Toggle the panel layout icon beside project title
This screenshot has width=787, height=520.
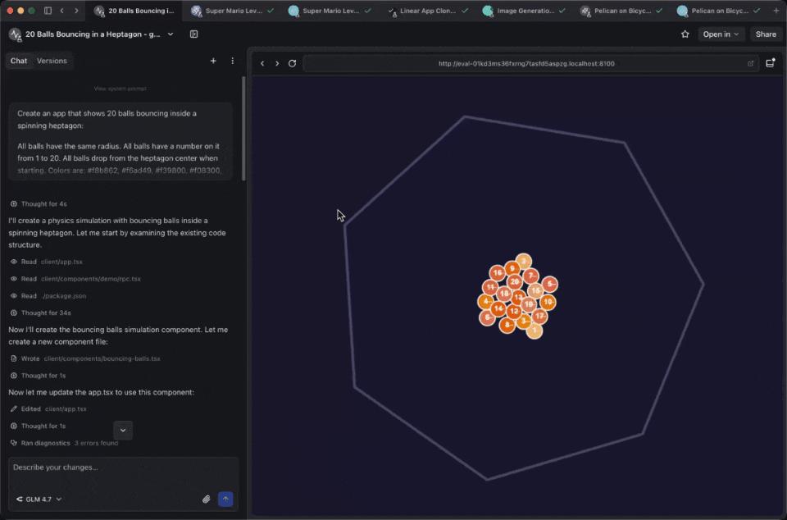(x=193, y=34)
